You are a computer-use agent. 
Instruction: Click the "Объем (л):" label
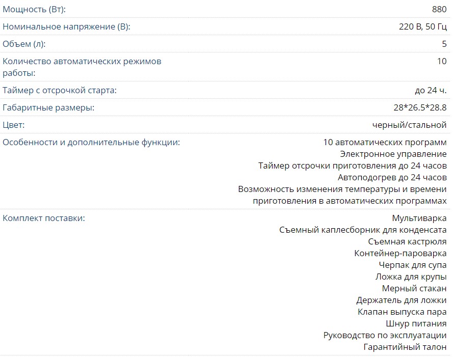(x=24, y=44)
